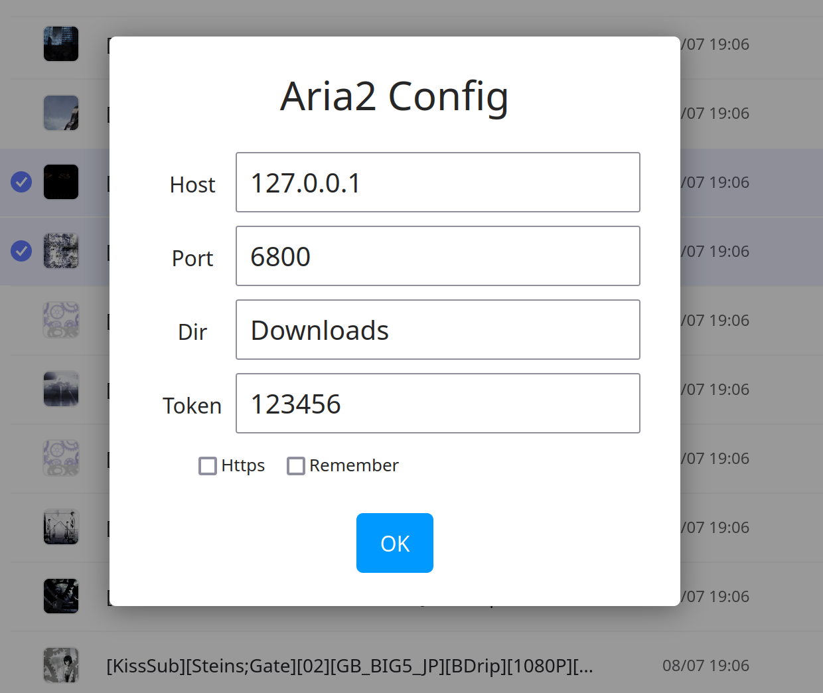Click the Token field with 123456
This screenshot has height=693, width=823.
tap(438, 403)
